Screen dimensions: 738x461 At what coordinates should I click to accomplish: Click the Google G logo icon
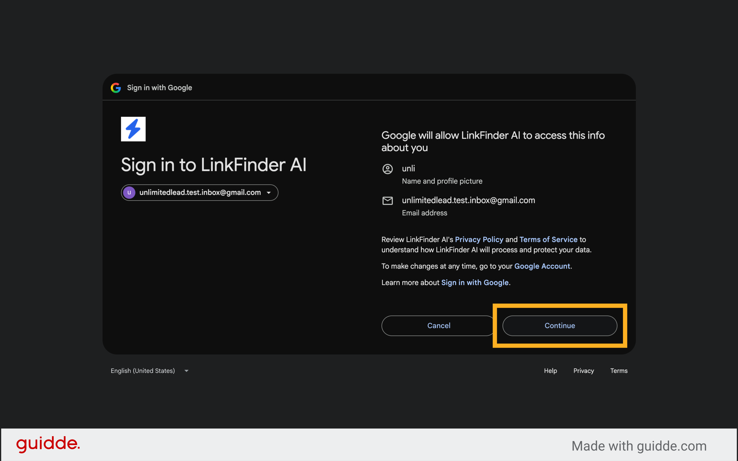pyautogui.click(x=116, y=88)
